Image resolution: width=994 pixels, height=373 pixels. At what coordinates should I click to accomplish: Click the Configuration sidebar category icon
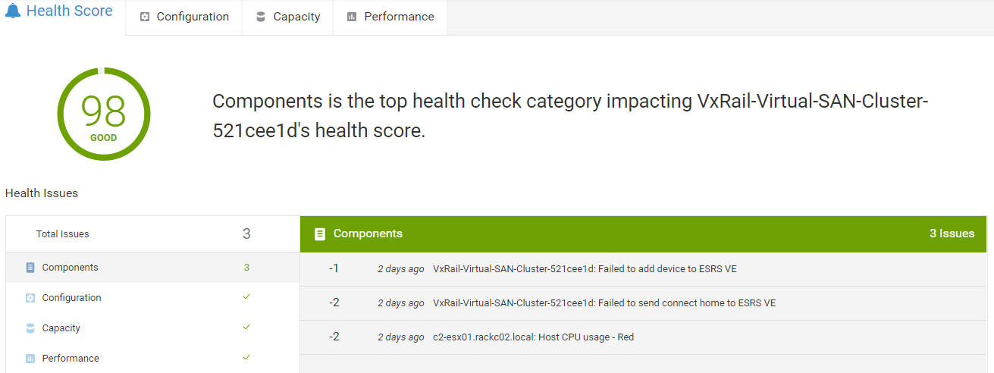pyautogui.click(x=30, y=298)
